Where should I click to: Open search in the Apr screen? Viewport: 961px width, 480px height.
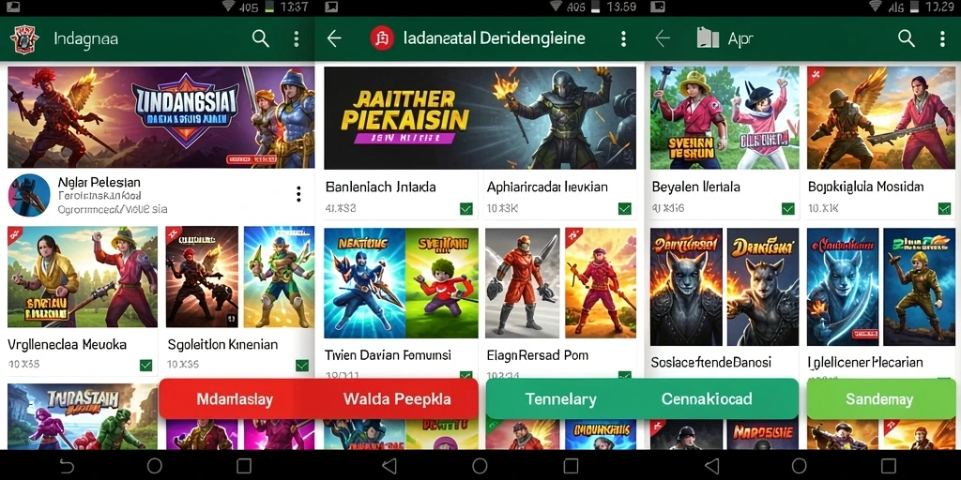point(907,38)
